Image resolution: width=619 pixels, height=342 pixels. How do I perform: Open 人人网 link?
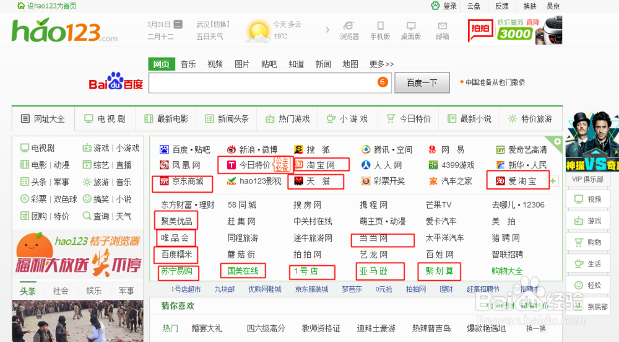tap(382, 165)
